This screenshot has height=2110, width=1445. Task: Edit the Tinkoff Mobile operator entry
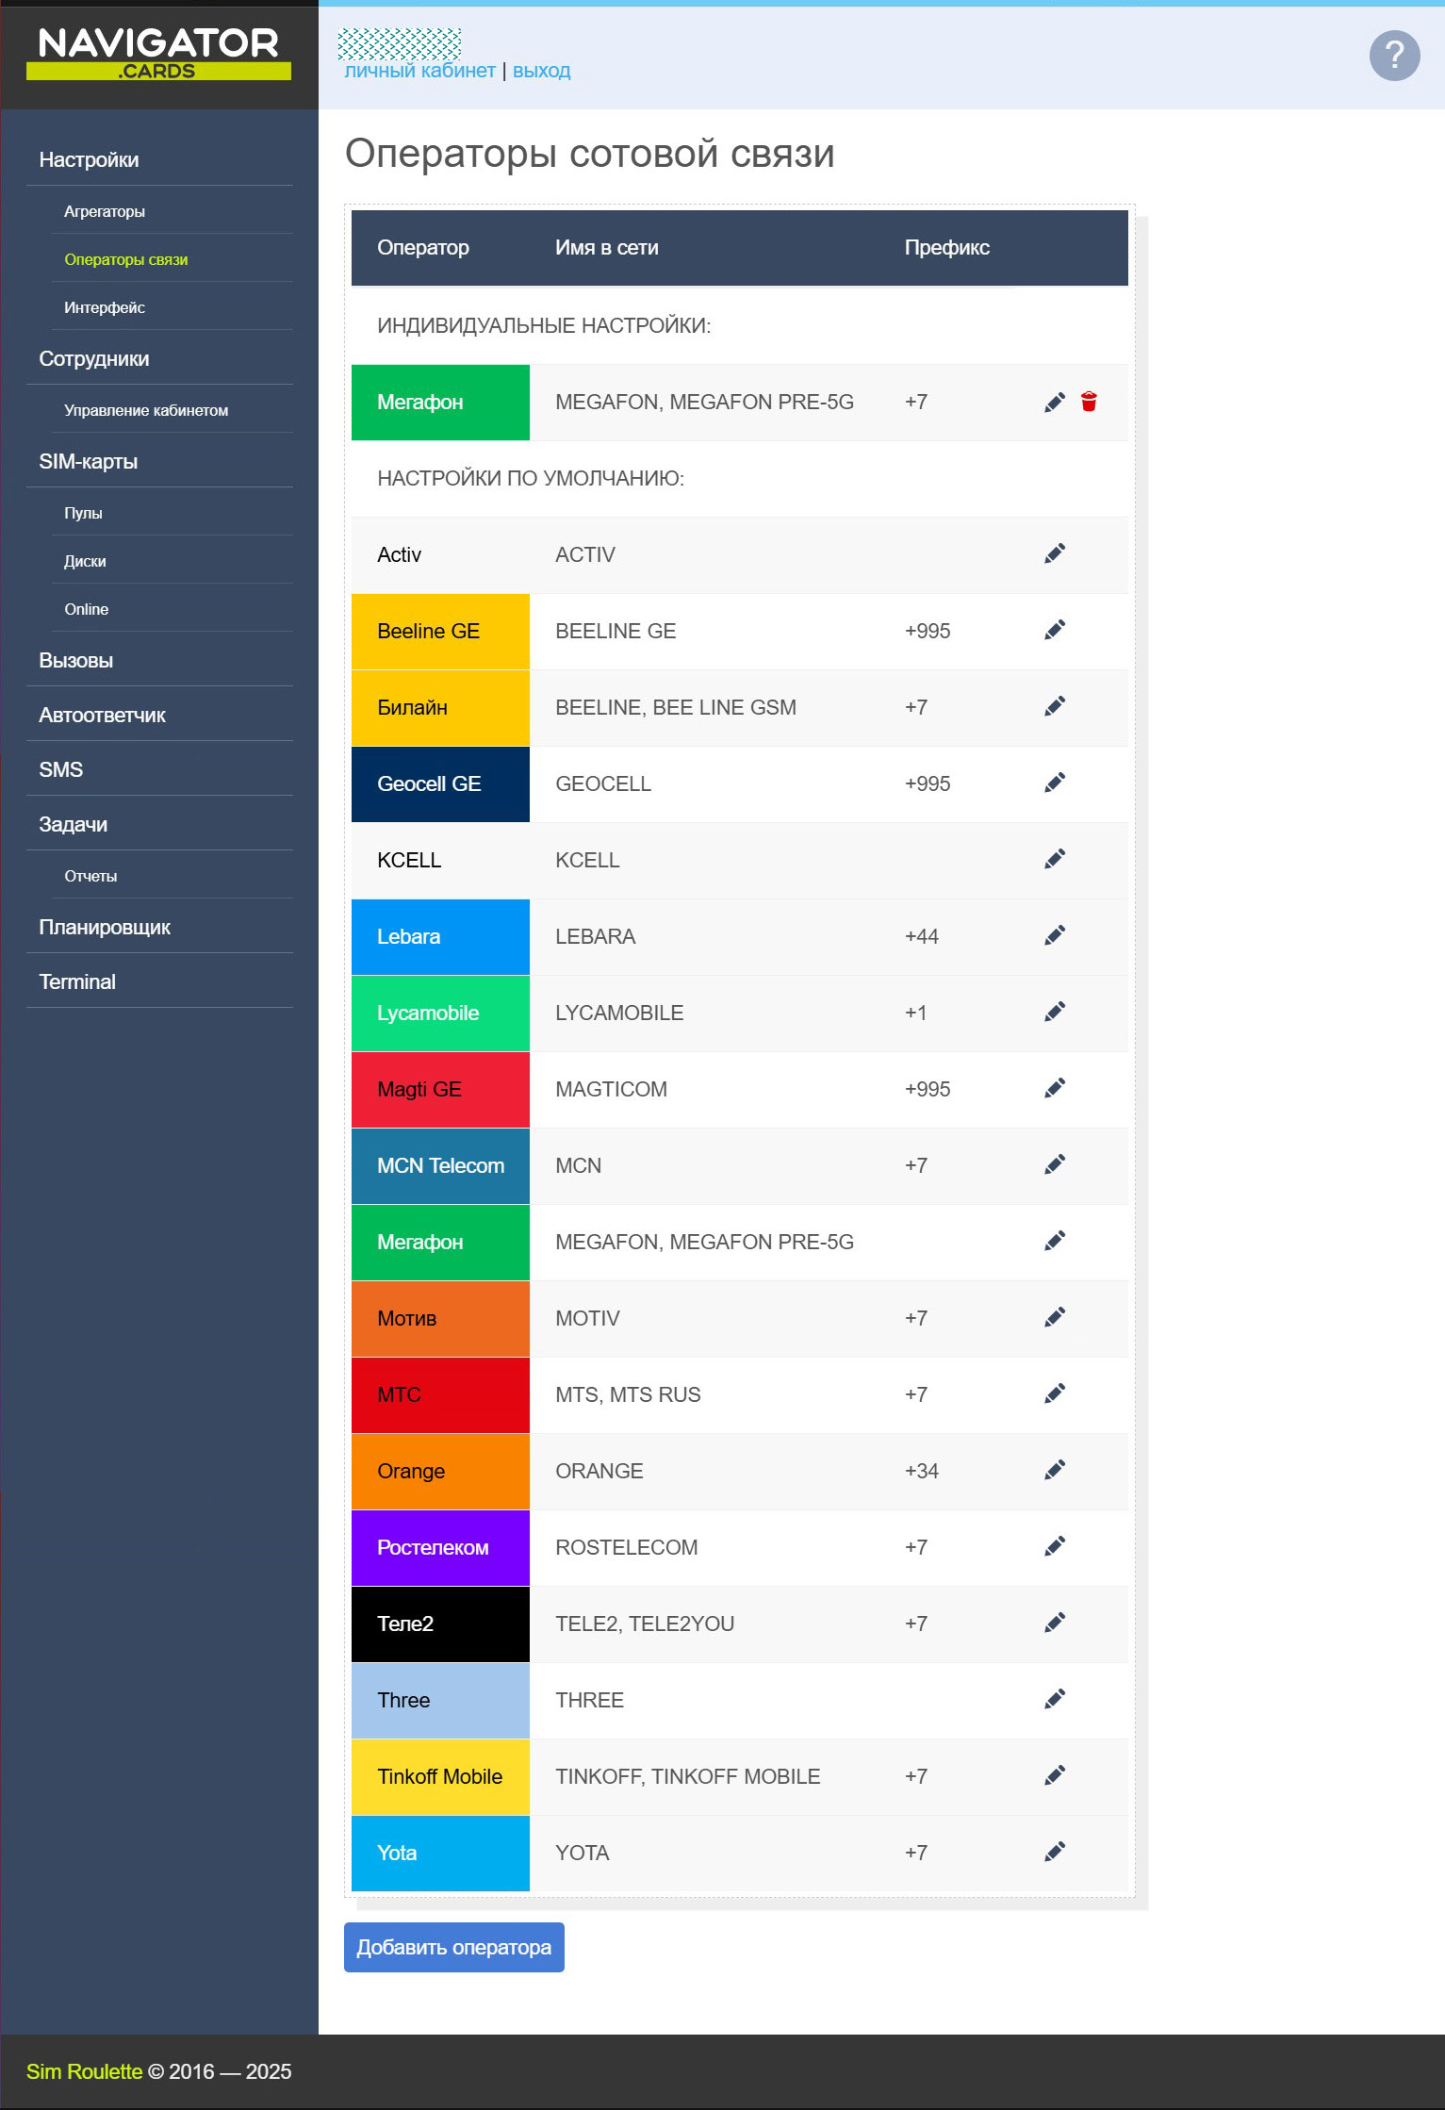(1055, 1776)
